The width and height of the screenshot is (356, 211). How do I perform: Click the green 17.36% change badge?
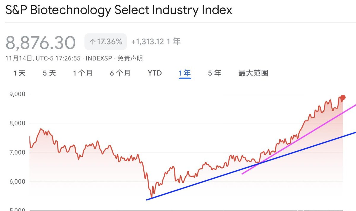[105, 42]
